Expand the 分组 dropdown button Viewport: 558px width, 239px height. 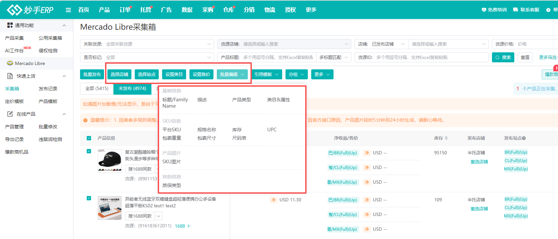(x=297, y=74)
